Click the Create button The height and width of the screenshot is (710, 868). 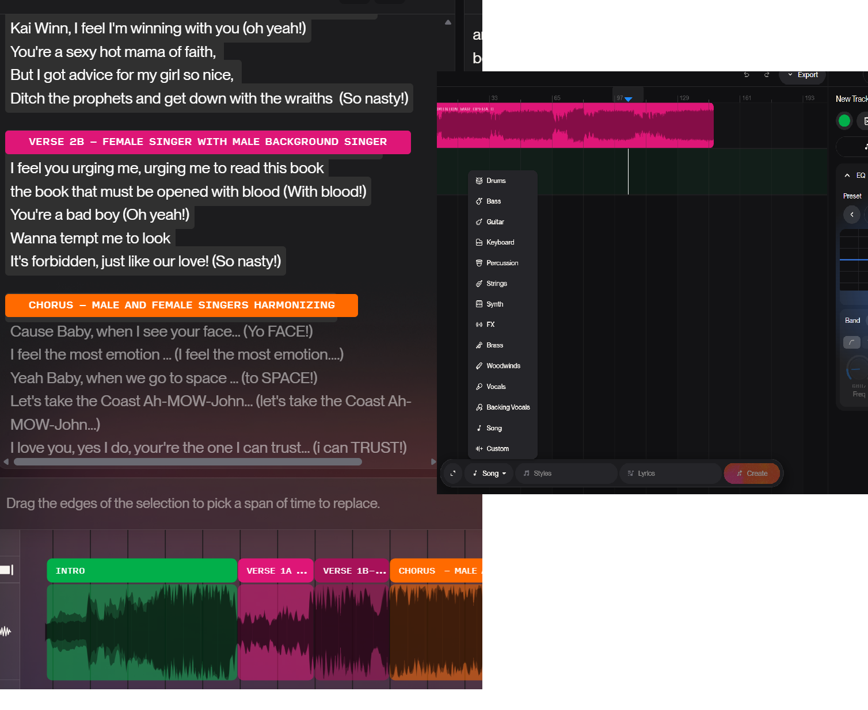click(x=752, y=474)
